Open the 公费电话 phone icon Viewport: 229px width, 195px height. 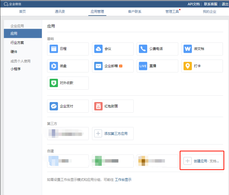coord(143,49)
